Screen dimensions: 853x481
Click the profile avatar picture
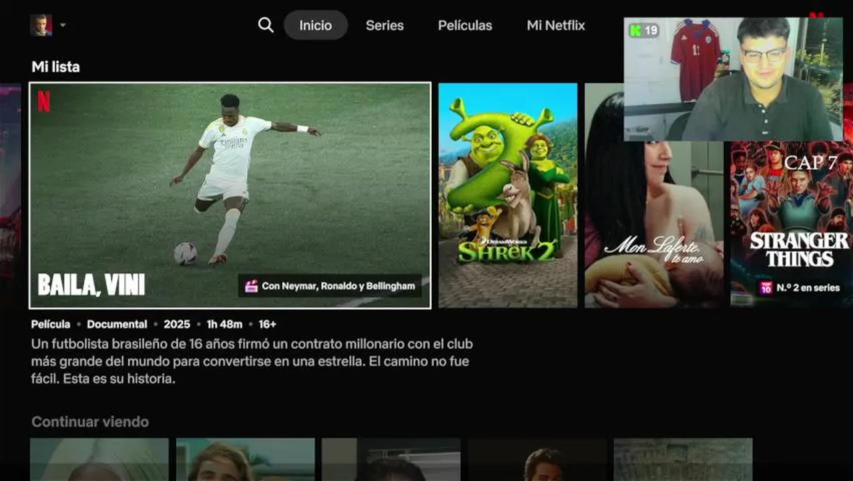(x=41, y=25)
